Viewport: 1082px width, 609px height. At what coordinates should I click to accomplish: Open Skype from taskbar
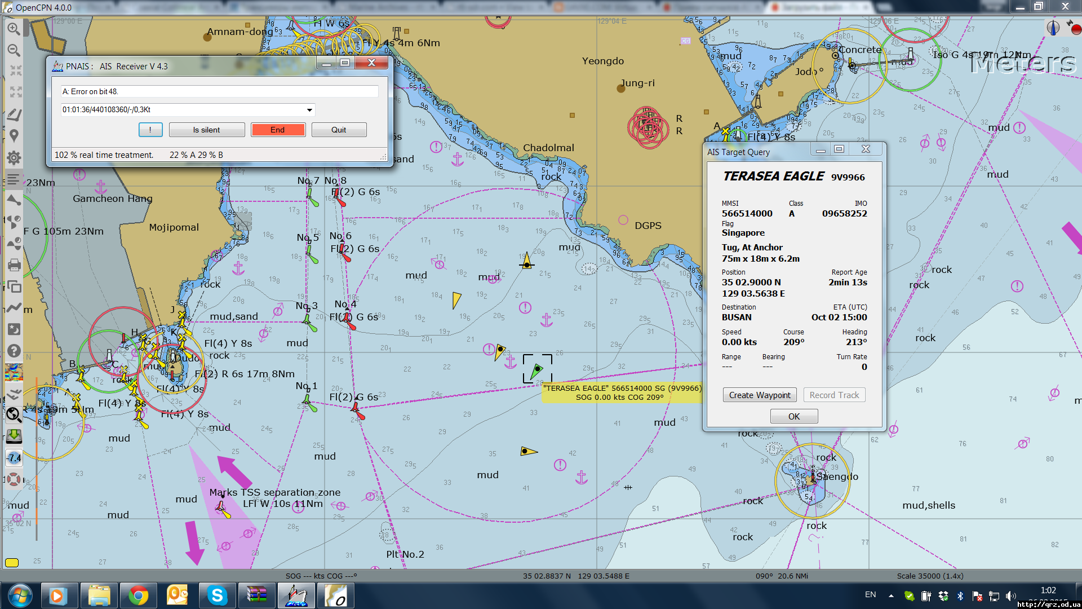[217, 595]
